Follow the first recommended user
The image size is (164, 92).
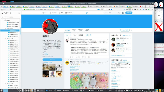click(120, 40)
